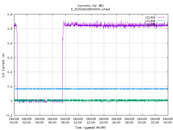The height and width of the screenshot is (130, 173).
Task: Click the 0.5 y-axis tick label
Action: click(x=10, y=29)
